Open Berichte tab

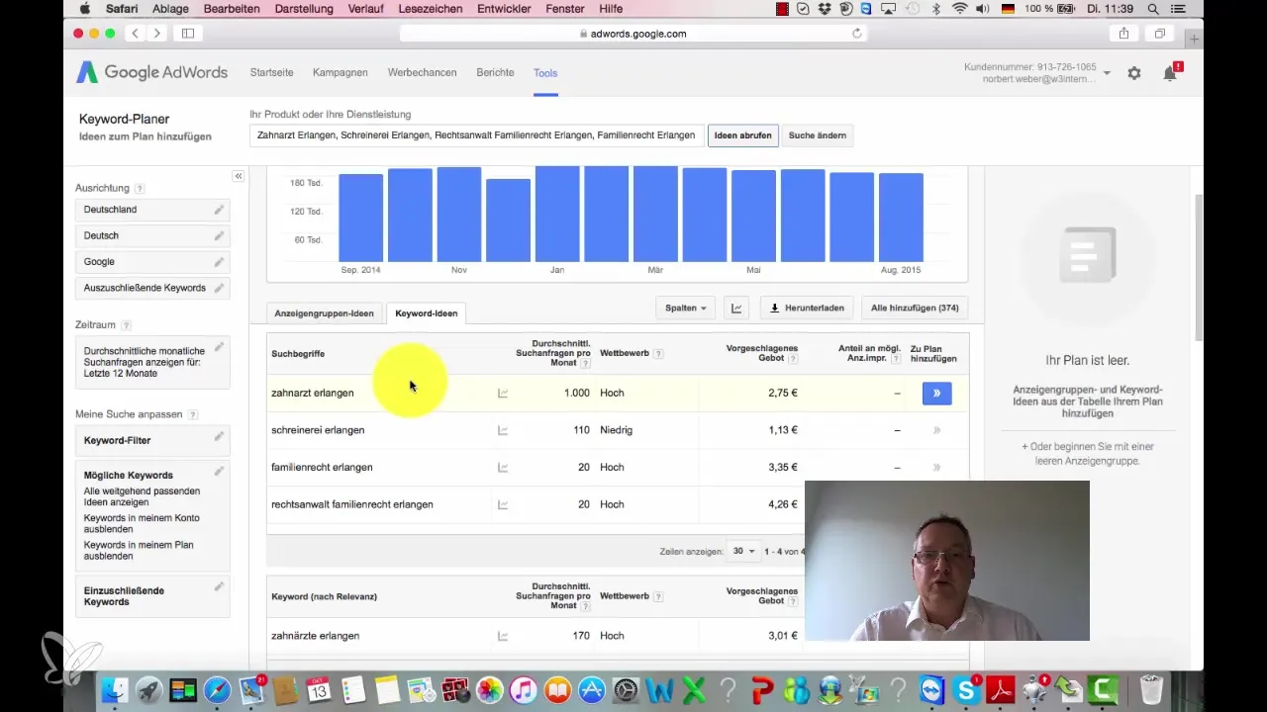click(x=495, y=73)
